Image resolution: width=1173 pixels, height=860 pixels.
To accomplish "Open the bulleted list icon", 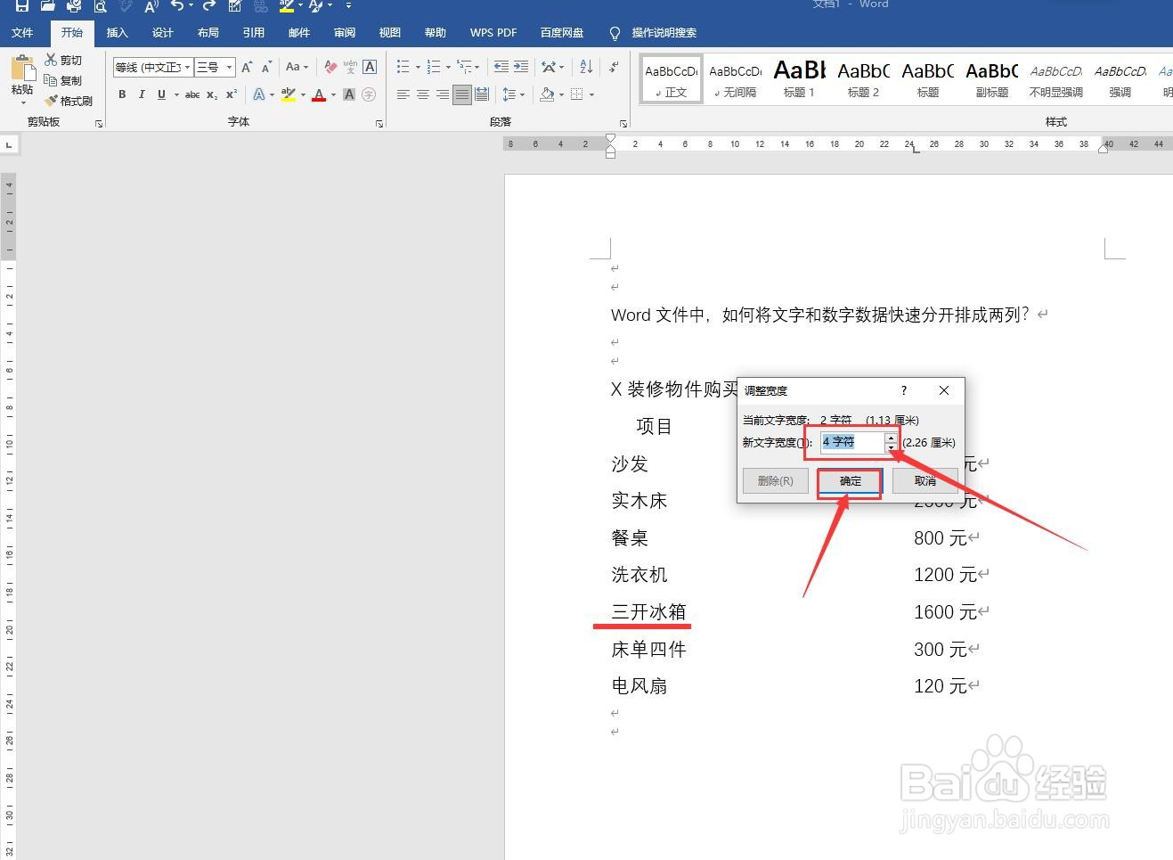I will pyautogui.click(x=403, y=67).
